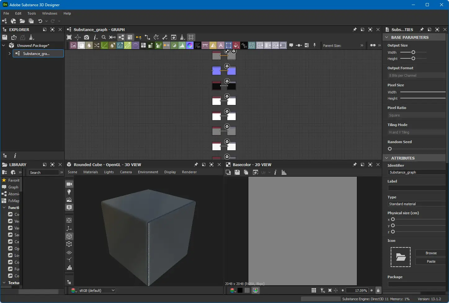
Task: Click the light bulb icon in 3D view
Action: pos(69,192)
